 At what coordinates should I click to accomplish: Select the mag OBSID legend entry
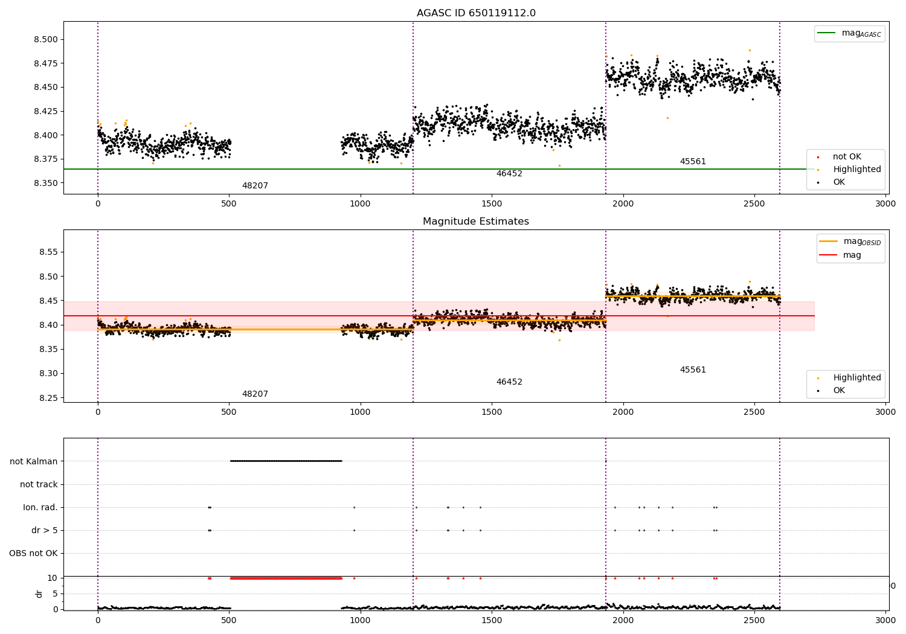(850, 242)
